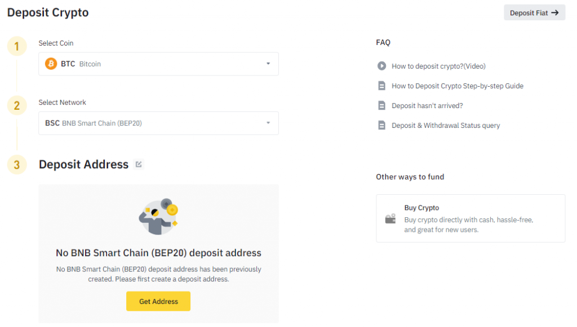The width and height of the screenshot is (577, 327).
Task: Open the Select Coin dropdown arrow
Action: point(268,64)
